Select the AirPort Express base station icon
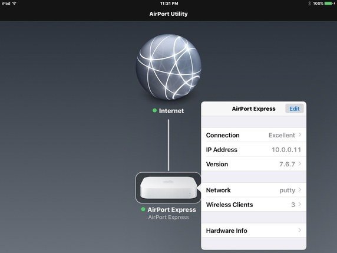 coord(168,188)
